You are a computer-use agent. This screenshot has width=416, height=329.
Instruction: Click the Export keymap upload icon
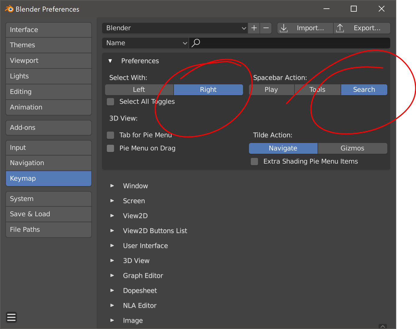click(340, 28)
